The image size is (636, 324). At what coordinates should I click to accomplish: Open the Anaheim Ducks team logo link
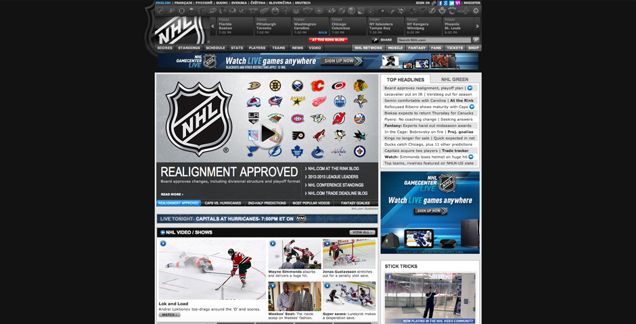[171, 11]
